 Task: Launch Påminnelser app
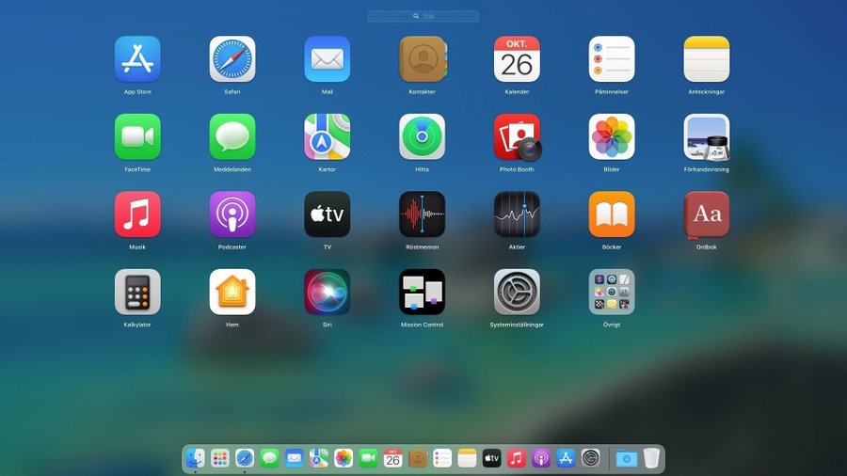pos(612,59)
